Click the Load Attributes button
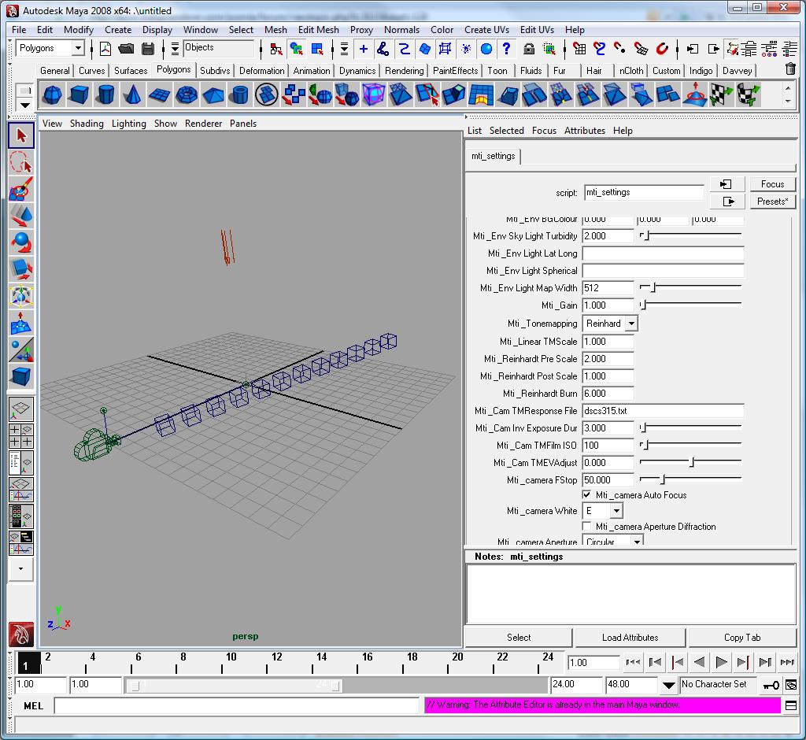 630,638
